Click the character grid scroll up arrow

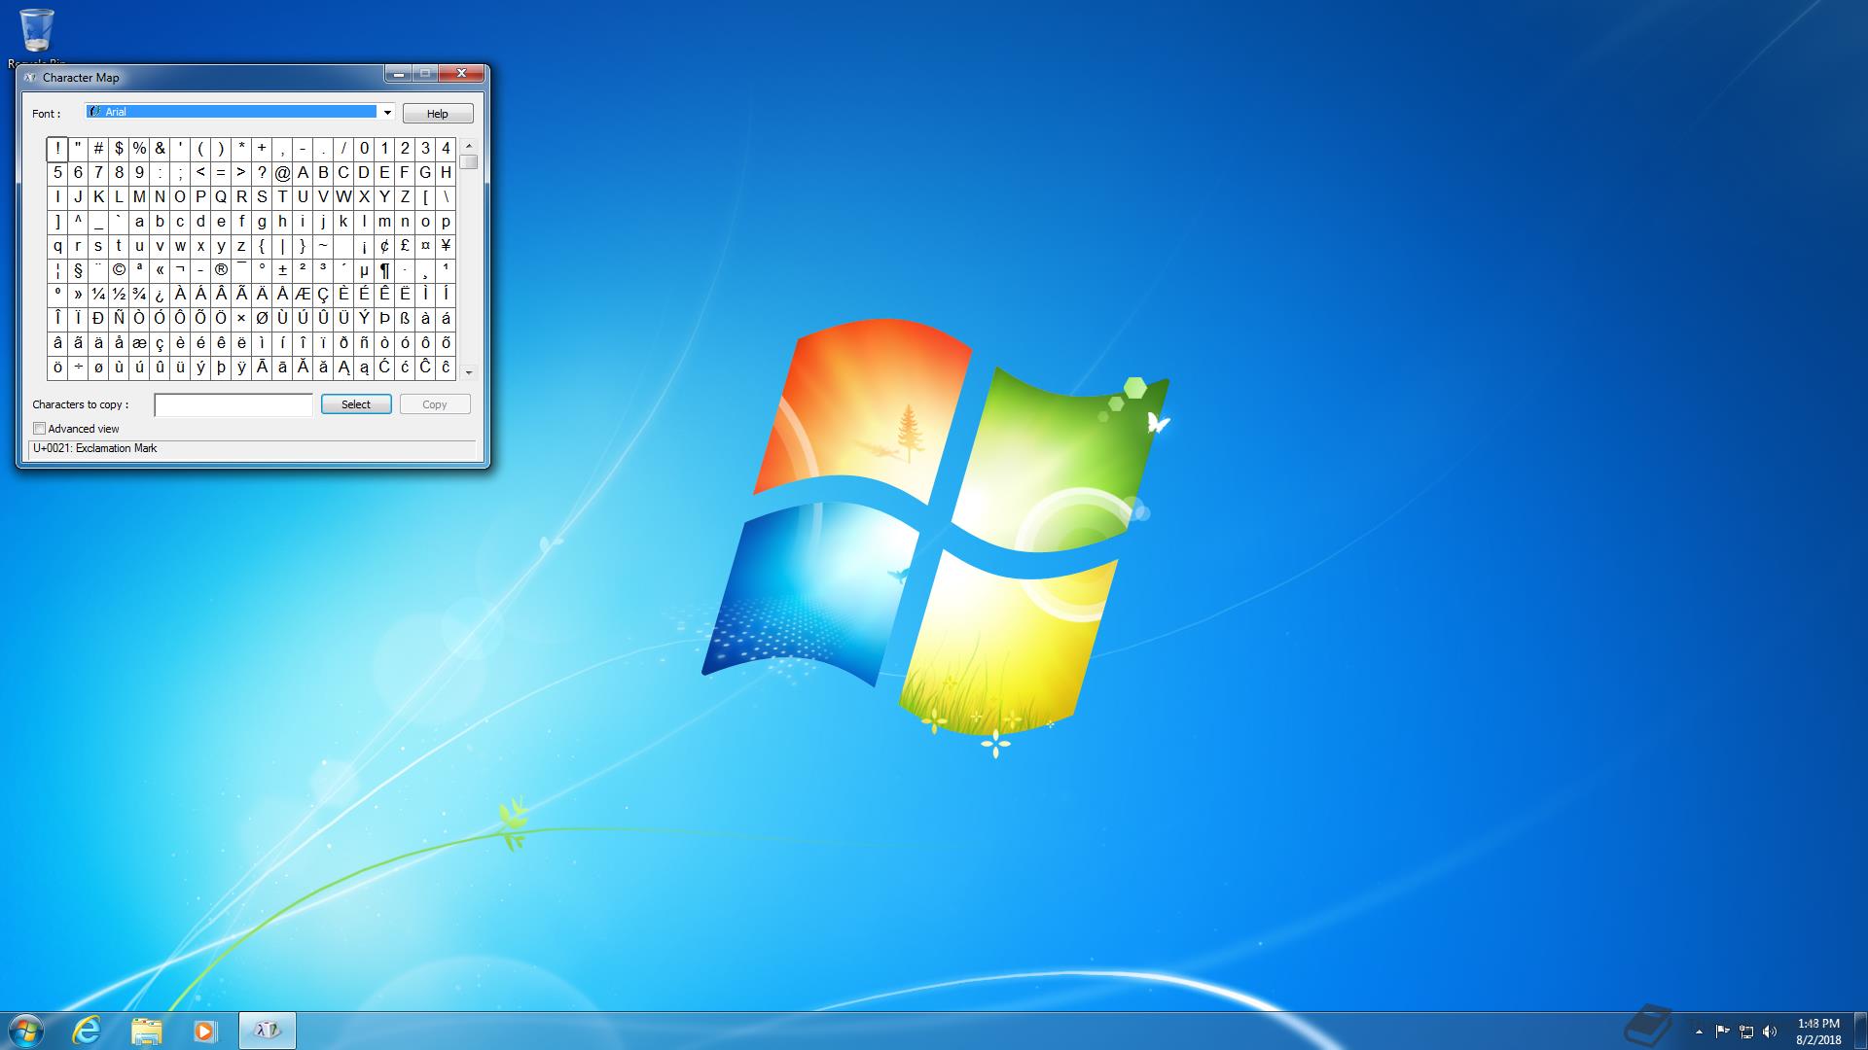click(469, 146)
